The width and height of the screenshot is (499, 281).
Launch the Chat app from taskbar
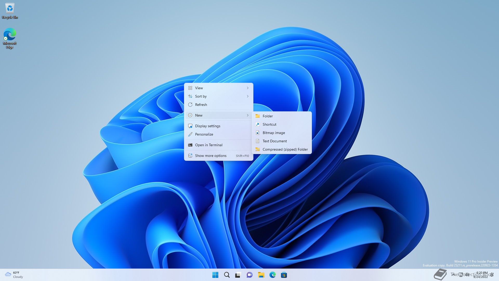point(249,275)
